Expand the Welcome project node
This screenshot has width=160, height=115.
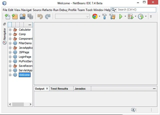(x=10, y=75)
